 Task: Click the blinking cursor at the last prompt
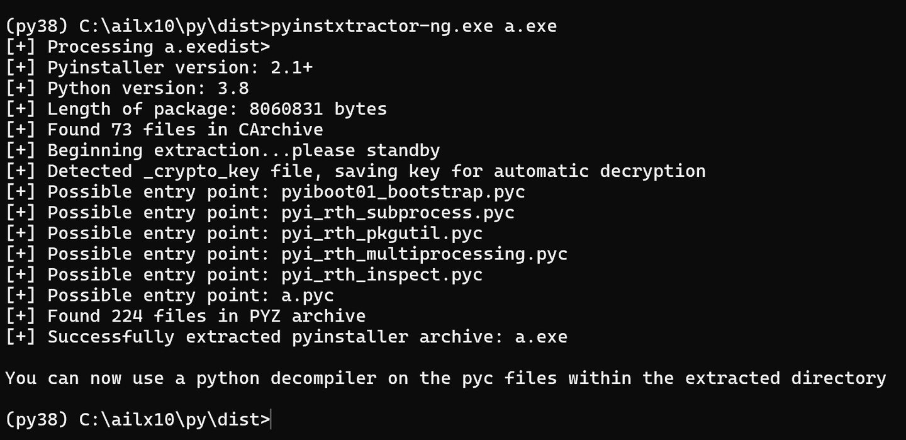[x=271, y=419]
